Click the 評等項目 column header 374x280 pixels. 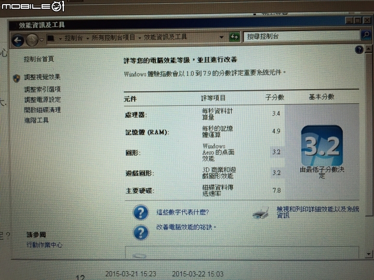[213, 97]
